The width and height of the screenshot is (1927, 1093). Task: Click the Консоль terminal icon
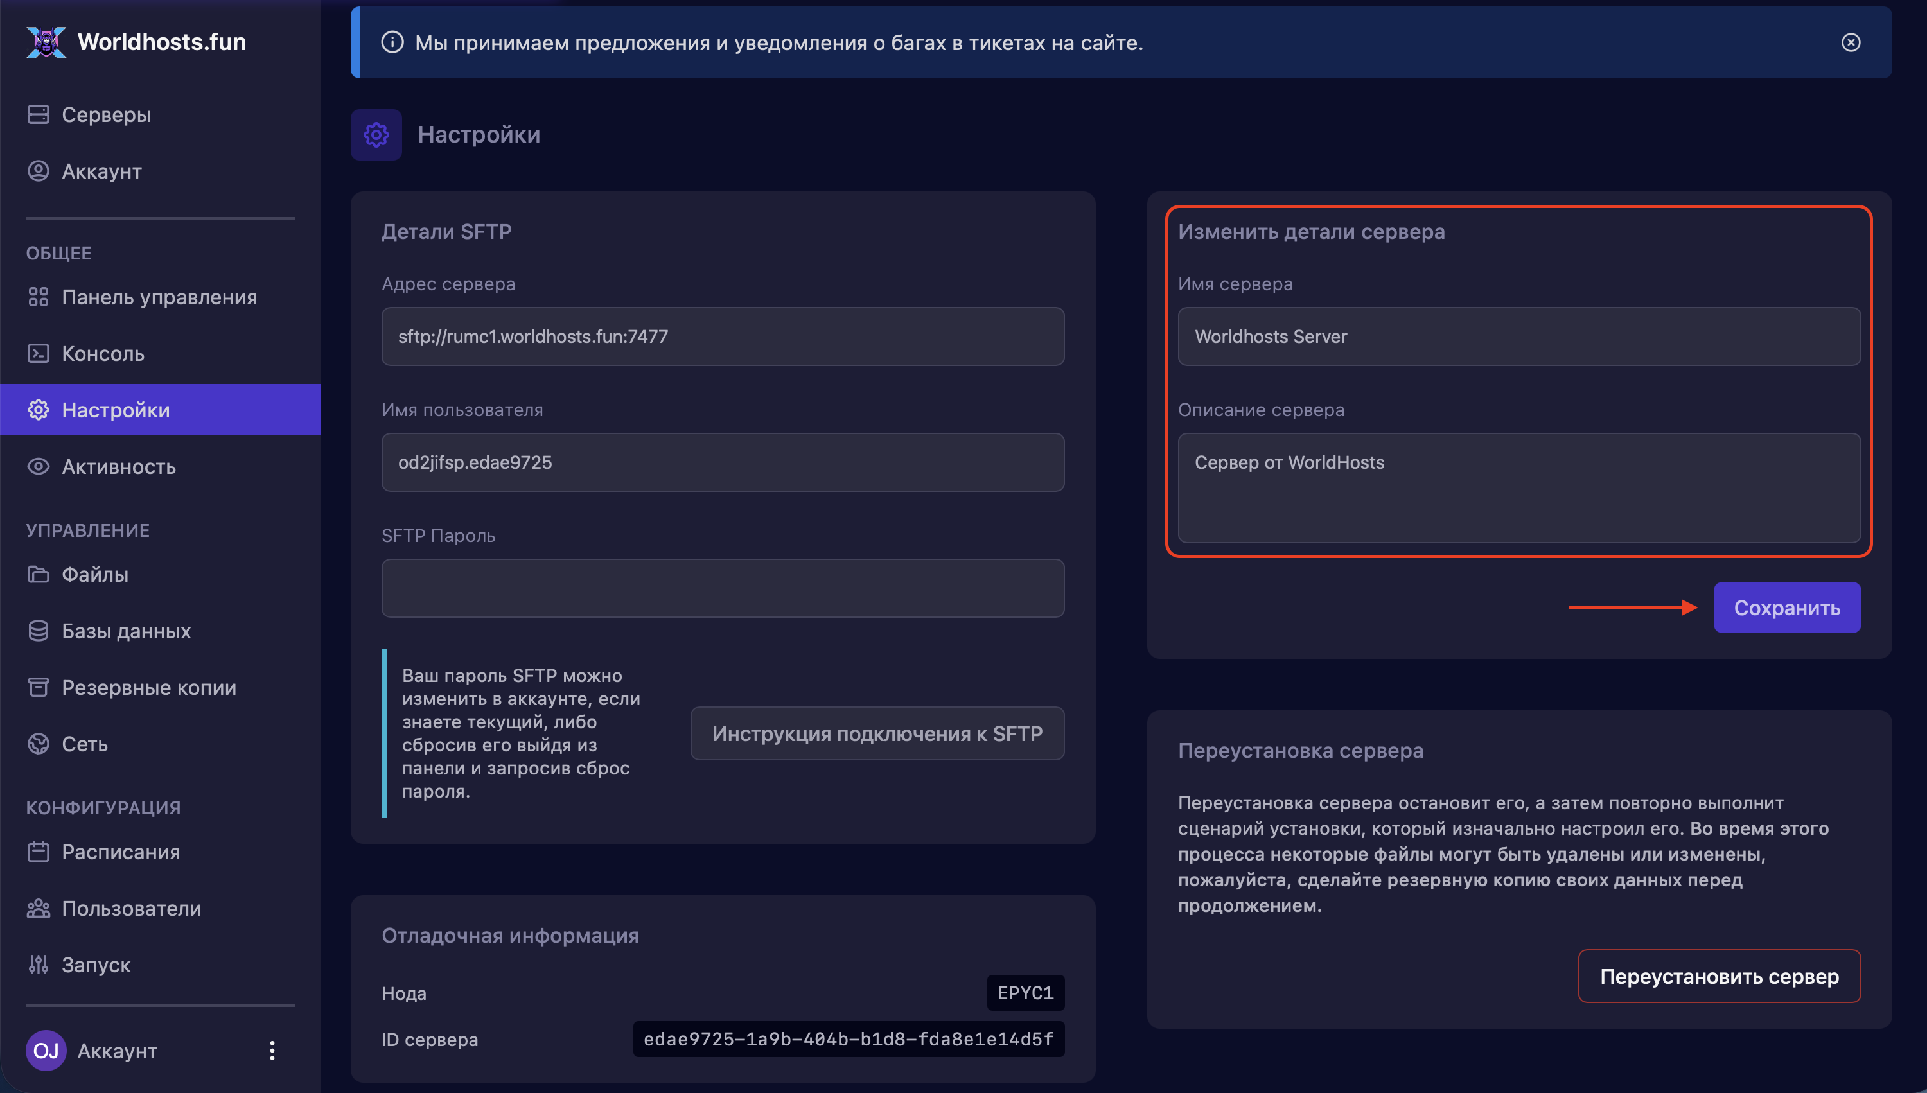pyautogui.click(x=39, y=354)
